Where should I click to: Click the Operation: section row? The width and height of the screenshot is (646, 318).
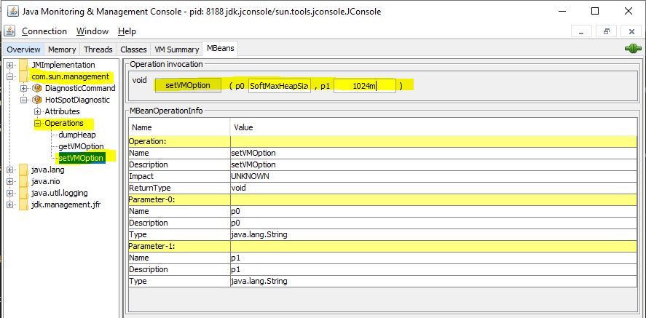383,141
